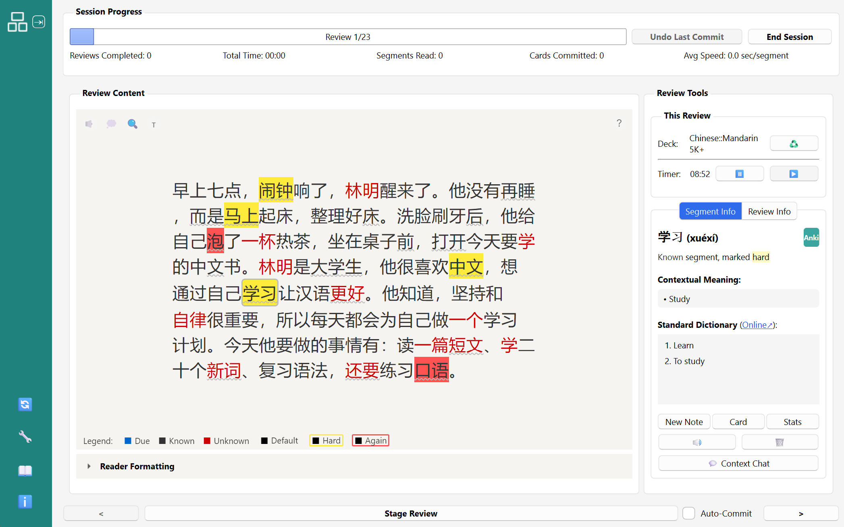Click the magnifier search icon in reader toolbar
This screenshot has height=527, width=844.
(132, 124)
